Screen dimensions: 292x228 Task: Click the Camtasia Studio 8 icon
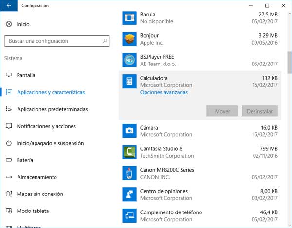(129, 152)
